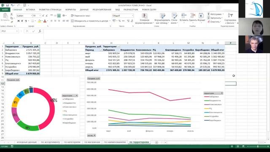Cut selection with the scissors icon

11,14
